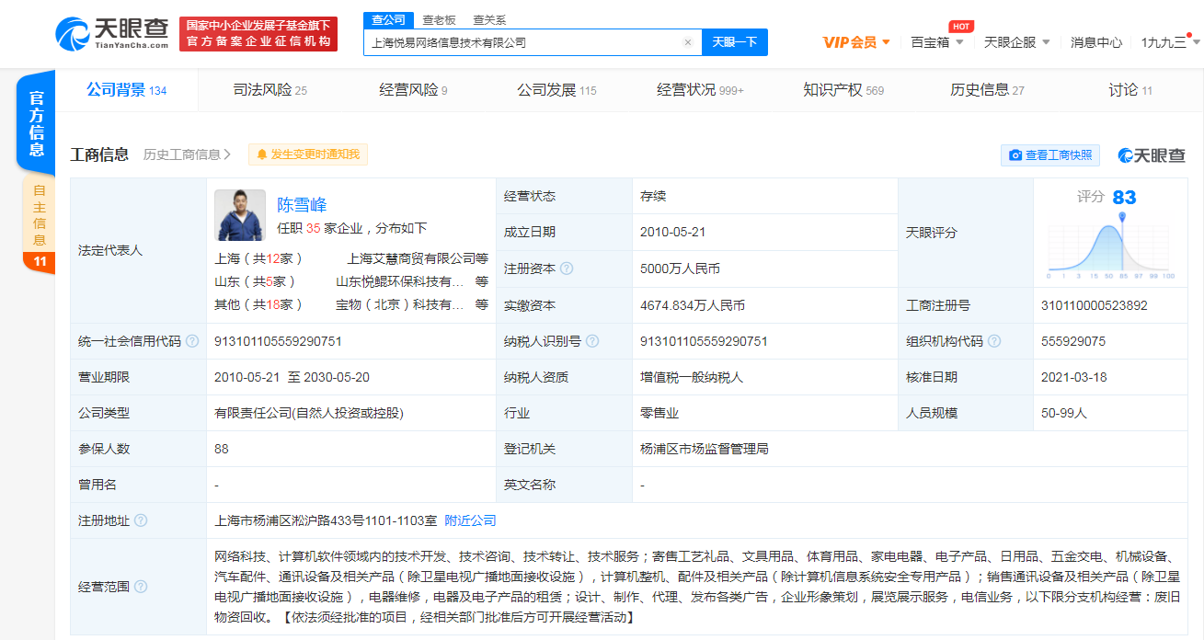The width and height of the screenshot is (1204, 640).
Task: Click the 杨浦区市场监督管理局 registration authority text
Action: tap(705, 449)
